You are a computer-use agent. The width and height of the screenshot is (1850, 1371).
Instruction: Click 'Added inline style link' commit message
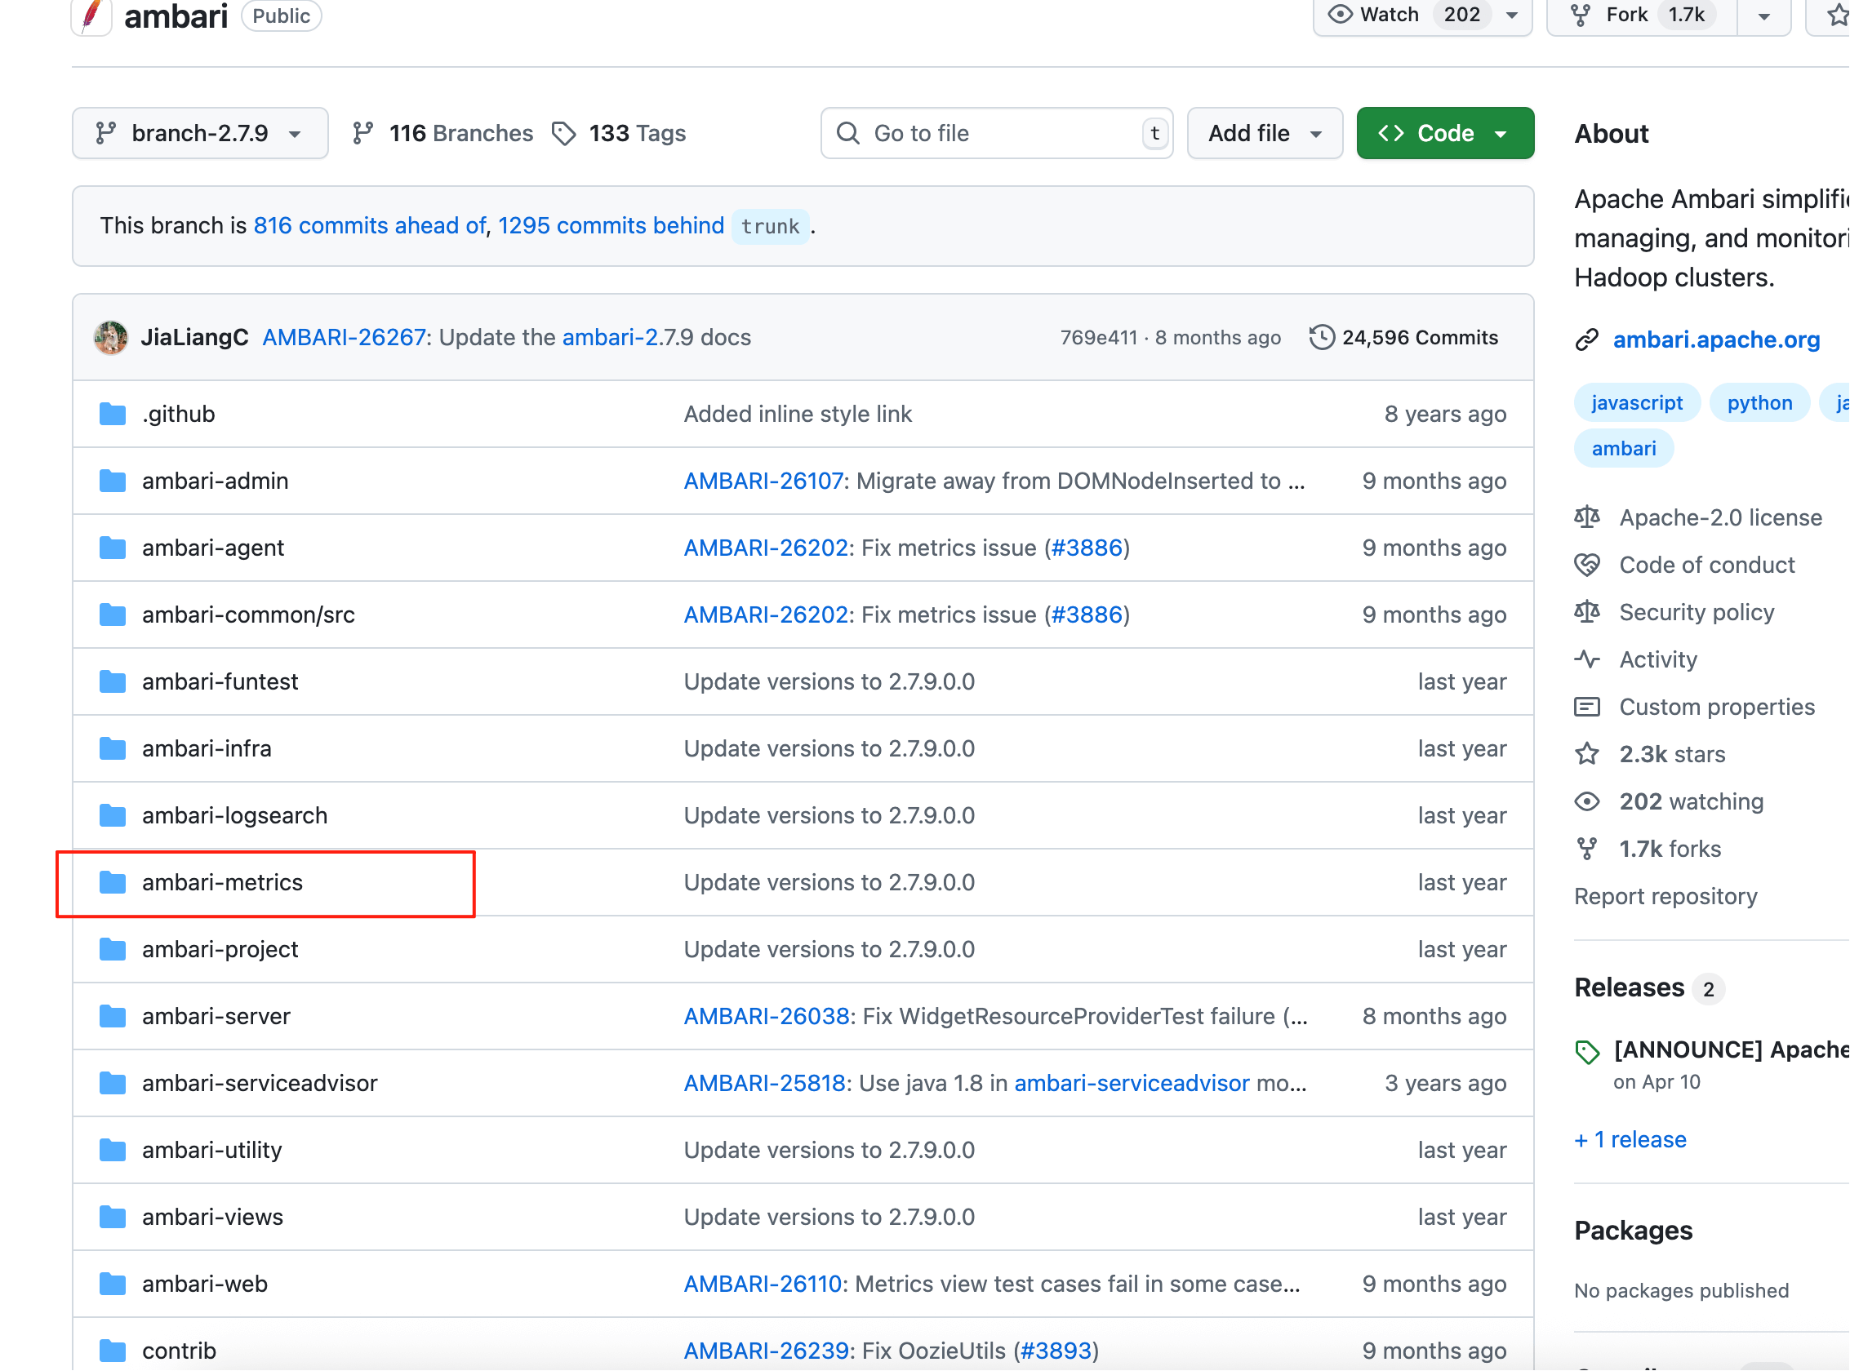tap(798, 414)
